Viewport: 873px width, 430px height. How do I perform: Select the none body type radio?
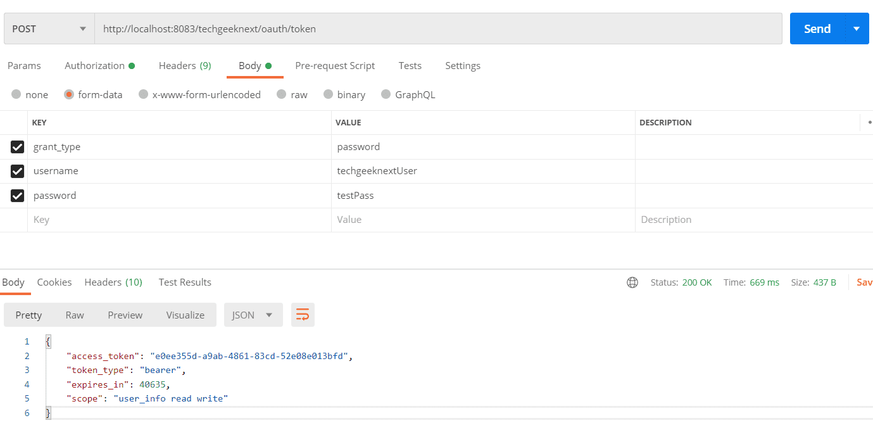(16, 94)
